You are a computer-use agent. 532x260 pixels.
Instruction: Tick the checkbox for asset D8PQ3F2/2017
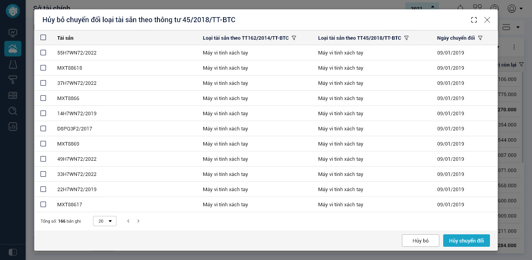(43, 128)
